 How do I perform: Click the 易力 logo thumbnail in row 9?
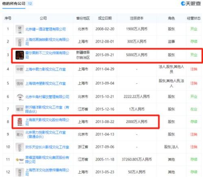19,135
